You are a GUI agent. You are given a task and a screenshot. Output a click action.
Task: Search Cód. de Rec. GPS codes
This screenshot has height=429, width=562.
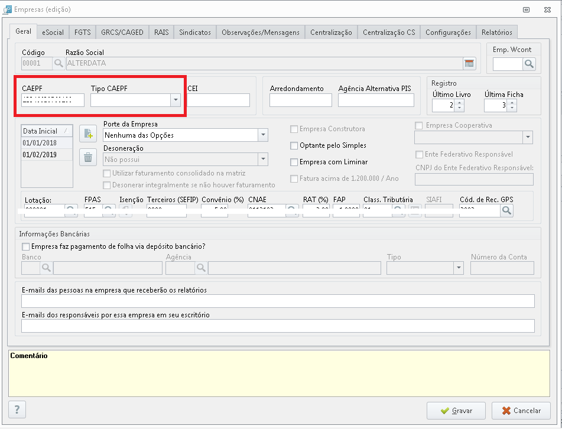[x=507, y=210]
